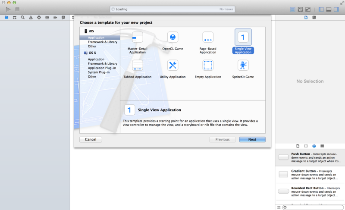Toggle the Debug area visibility
Image resolution: width=345 pixels, height=210 pixels.
click(329, 9)
